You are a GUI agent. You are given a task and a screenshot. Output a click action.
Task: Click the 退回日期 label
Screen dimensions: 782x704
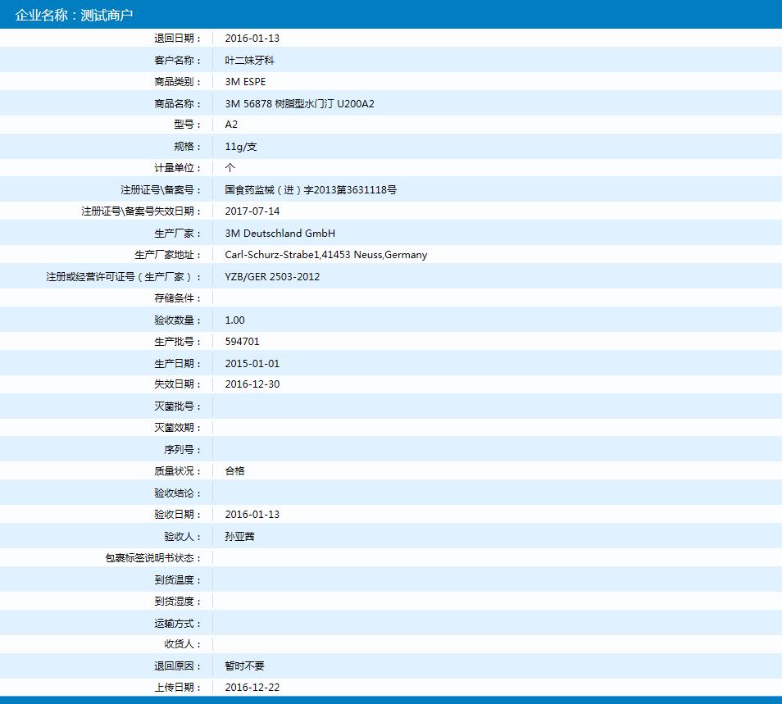[x=177, y=39]
